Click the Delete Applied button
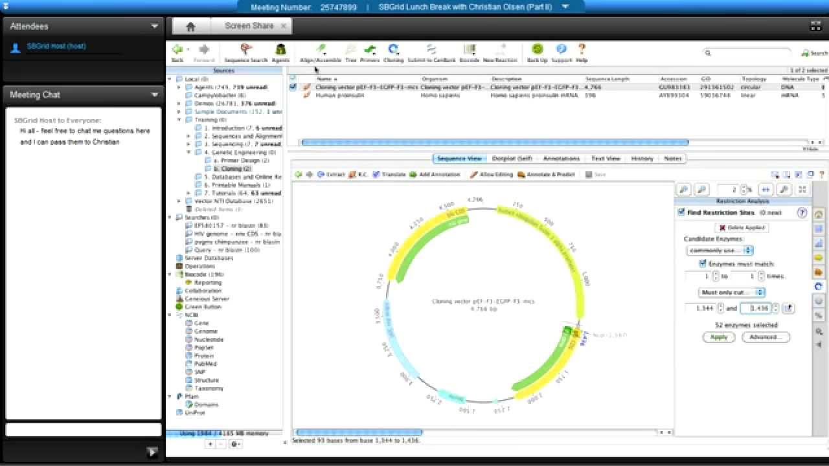 [742, 228]
